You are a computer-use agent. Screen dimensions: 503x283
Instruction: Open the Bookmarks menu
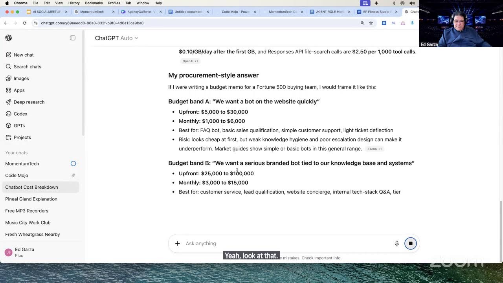(94, 3)
